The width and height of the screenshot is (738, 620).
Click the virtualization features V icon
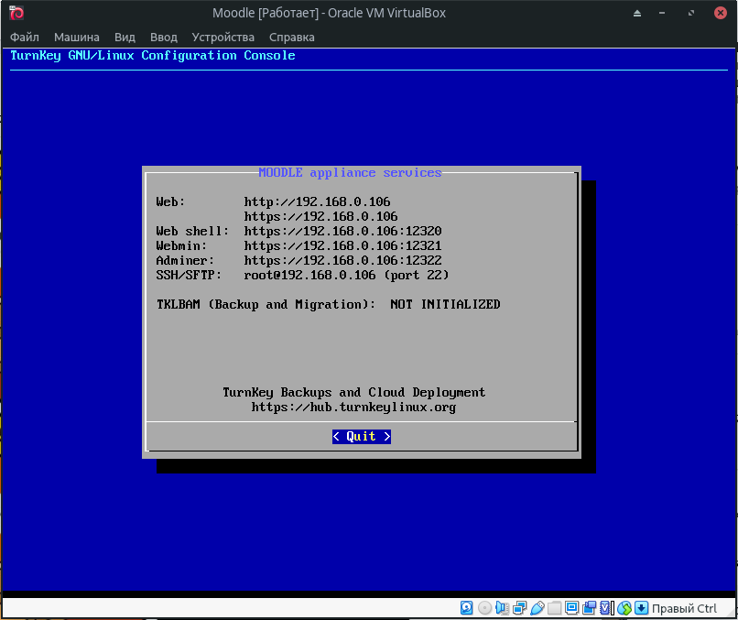pos(606,608)
